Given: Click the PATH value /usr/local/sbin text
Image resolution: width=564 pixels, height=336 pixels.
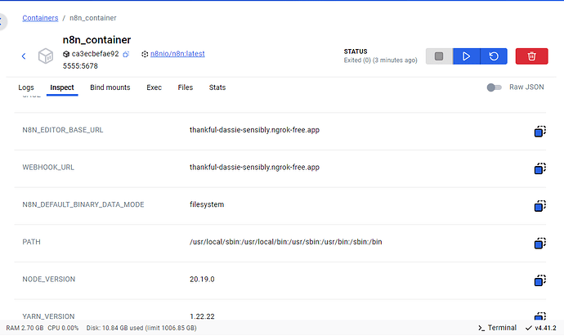Looking at the screenshot, I should click(x=285, y=242).
